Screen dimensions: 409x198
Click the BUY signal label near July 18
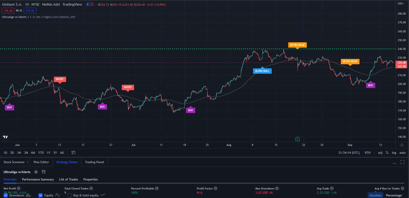191,110
